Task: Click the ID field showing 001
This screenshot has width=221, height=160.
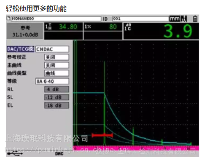Action: coord(140,19)
